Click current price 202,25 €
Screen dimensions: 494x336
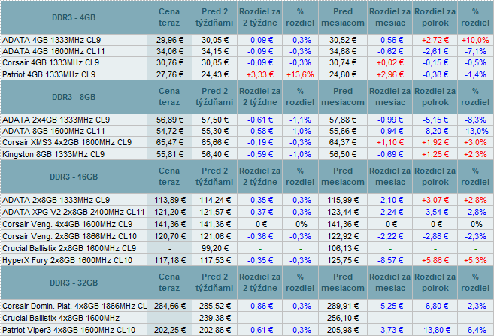click(169, 330)
